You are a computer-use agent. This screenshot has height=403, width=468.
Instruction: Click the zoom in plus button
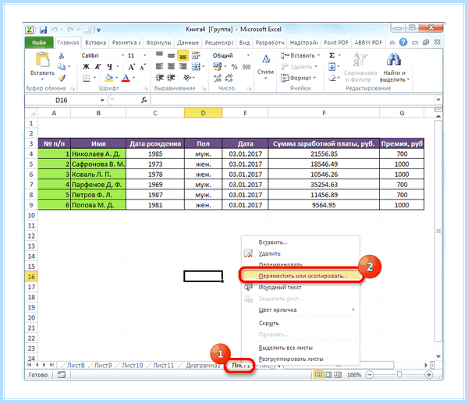click(x=429, y=375)
